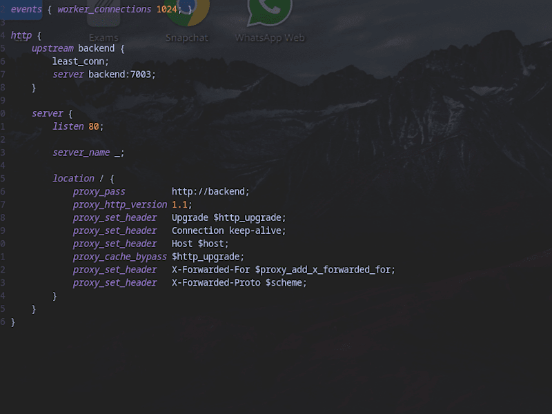Viewport: 552px width, 414px height.
Task: Click the version value '1.1'
Action: [179, 205]
